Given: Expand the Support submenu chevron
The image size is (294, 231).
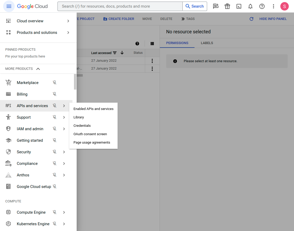Looking at the screenshot, I should click(64, 117).
